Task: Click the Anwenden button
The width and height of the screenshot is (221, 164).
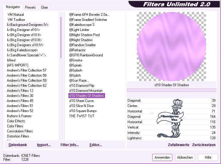Action: 162,157
